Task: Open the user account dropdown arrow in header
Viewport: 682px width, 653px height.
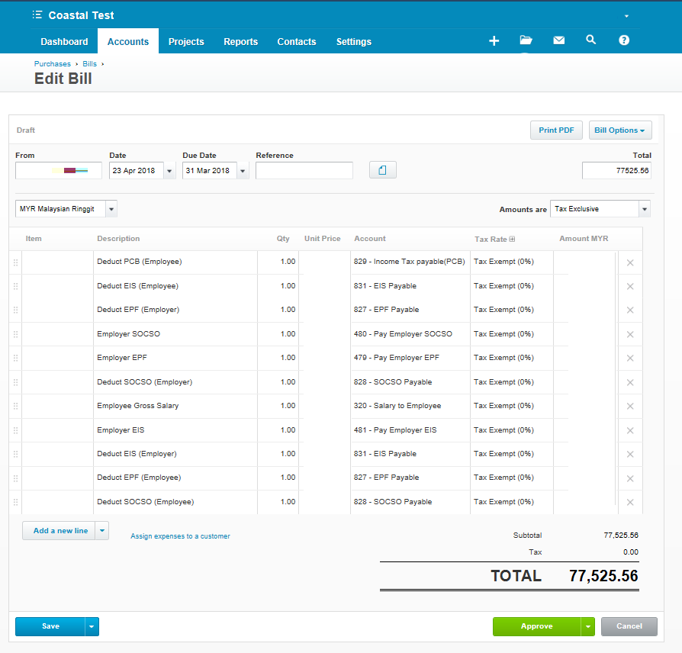Action: 626,16
